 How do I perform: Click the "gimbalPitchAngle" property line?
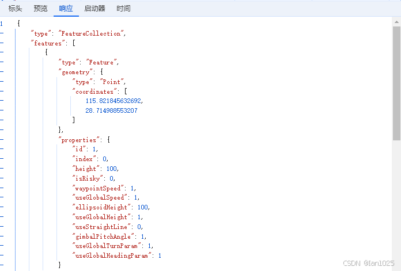[109, 237]
